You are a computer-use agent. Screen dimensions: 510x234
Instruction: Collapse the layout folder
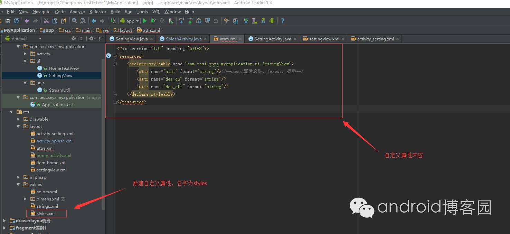coord(18,127)
